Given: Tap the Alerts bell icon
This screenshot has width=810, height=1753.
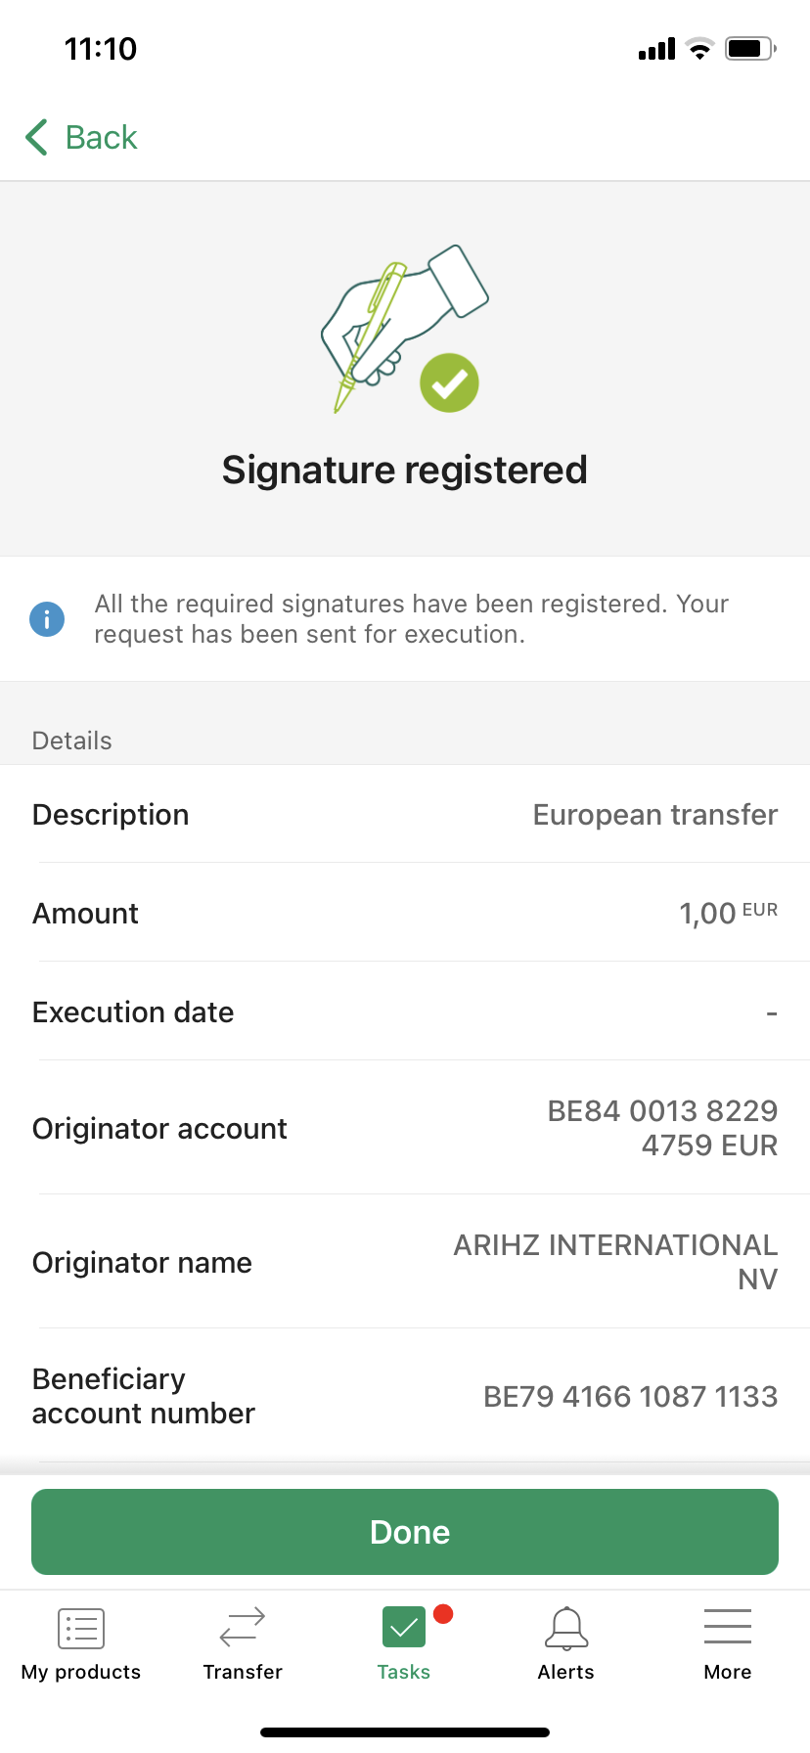Looking at the screenshot, I should tap(566, 1629).
